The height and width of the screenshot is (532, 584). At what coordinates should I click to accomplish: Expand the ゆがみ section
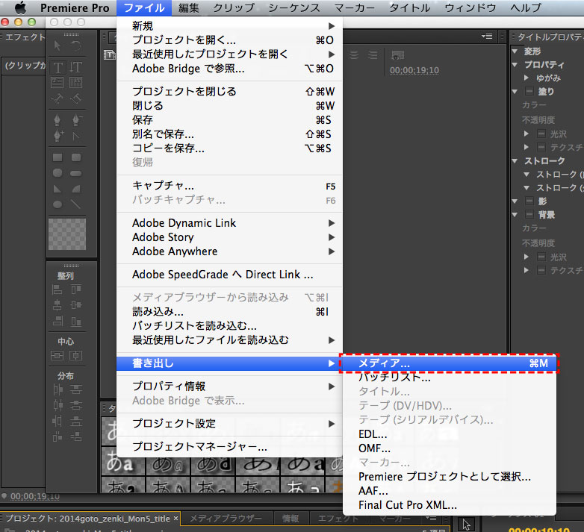(x=526, y=78)
